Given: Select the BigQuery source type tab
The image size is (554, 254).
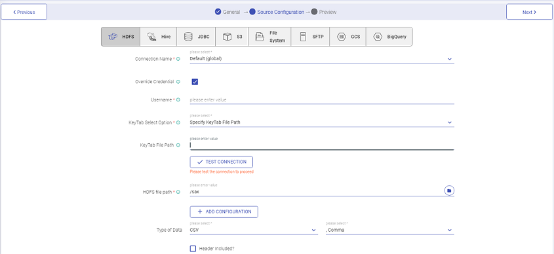Looking at the screenshot, I should point(389,37).
